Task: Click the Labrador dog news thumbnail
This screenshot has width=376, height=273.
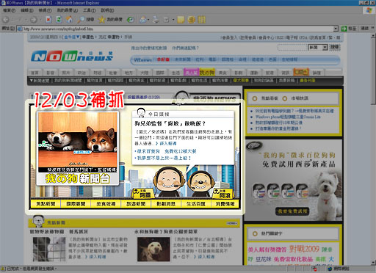Action: [153, 250]
